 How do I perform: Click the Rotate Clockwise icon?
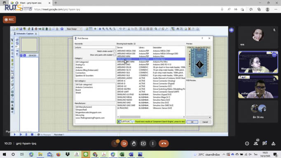(x=17, y=40)
